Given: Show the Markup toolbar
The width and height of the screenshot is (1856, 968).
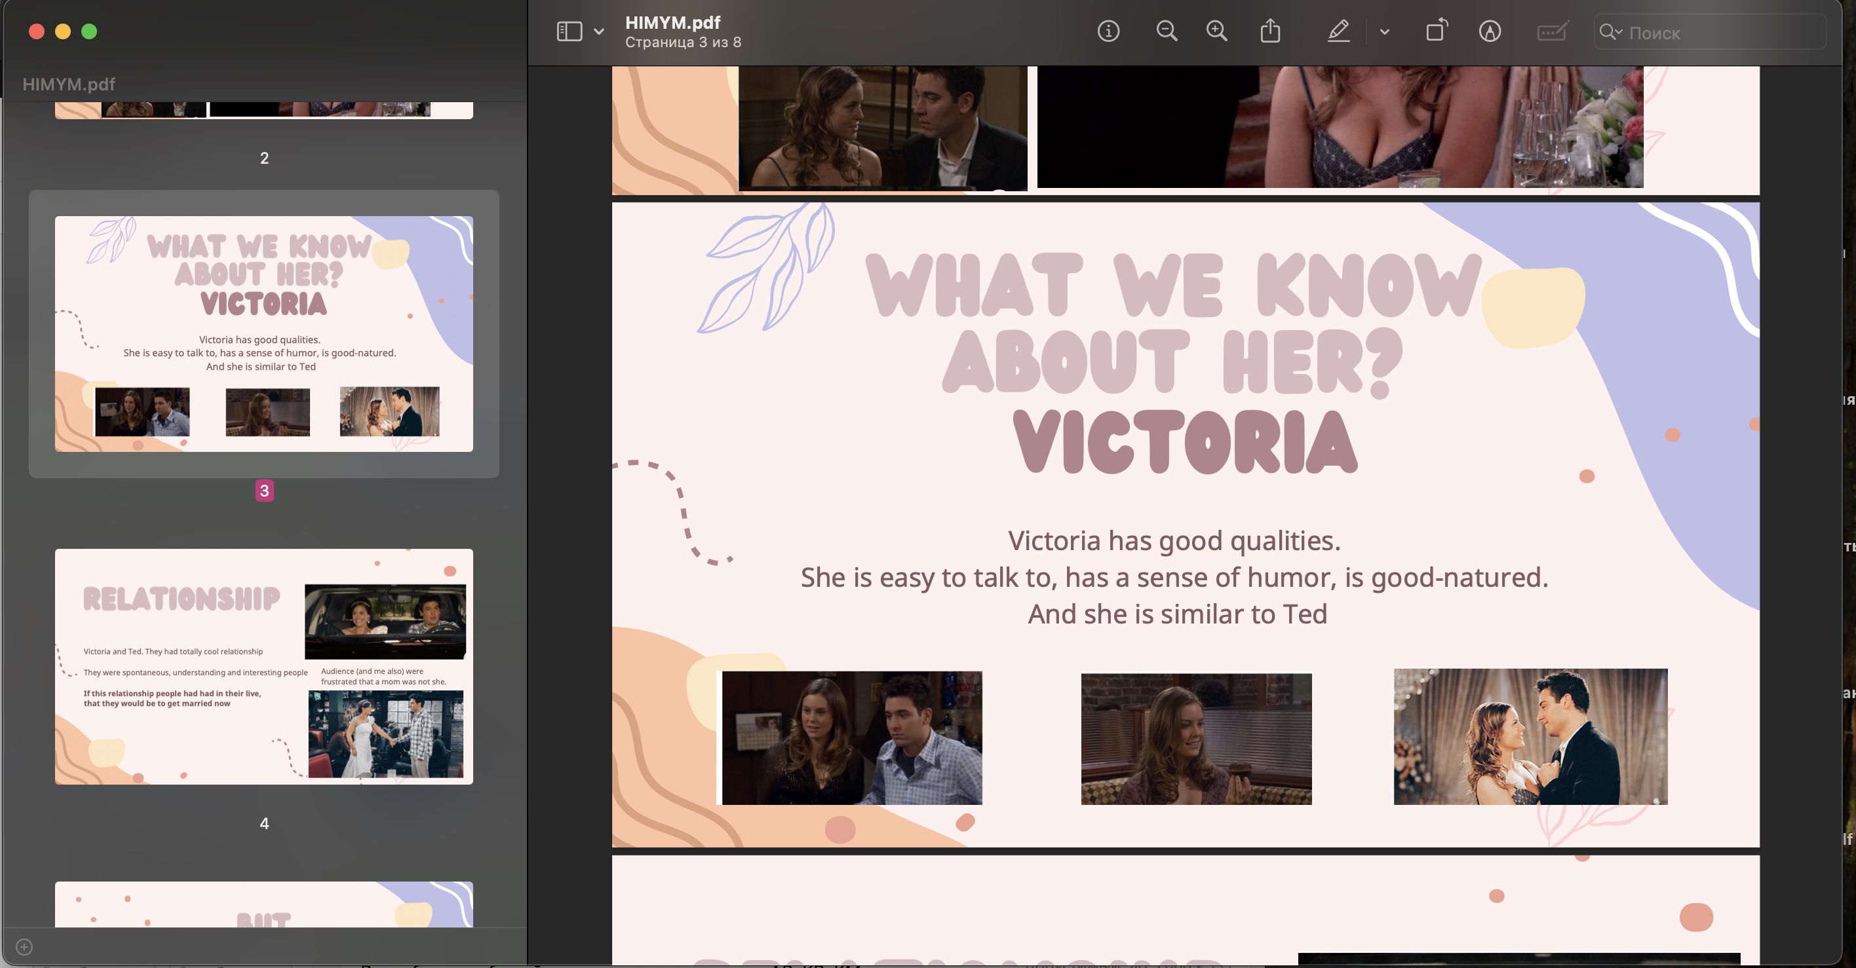Looking at the screenshot, I should tap(1489, 31).
